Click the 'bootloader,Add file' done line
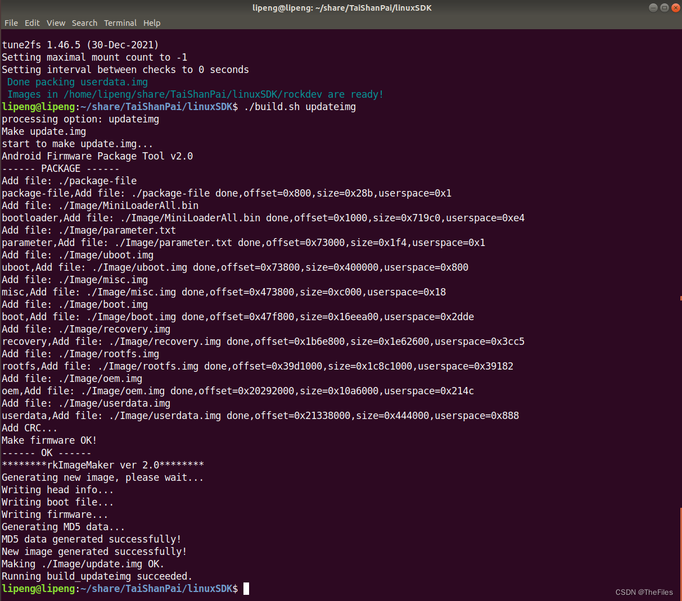 (263, 218)
